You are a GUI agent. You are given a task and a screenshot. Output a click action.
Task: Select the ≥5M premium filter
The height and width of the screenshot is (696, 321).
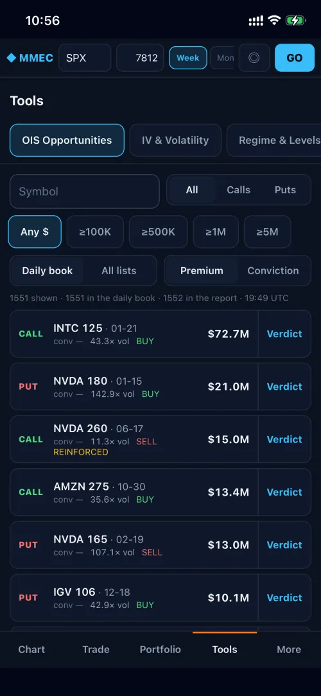coord(267,232)
